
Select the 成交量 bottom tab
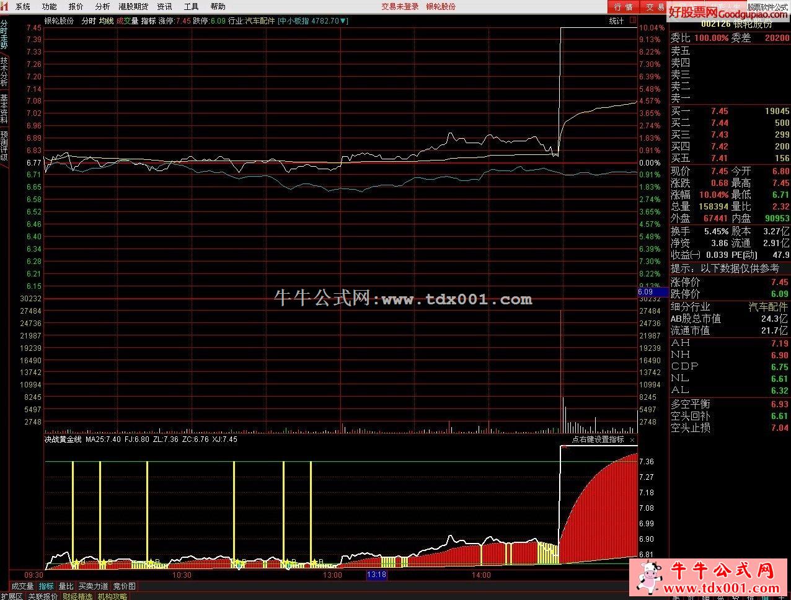[23, 586]
